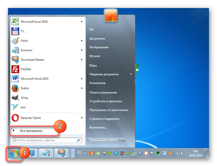Click the green monitor-graph tray icon
This screenshot has height=166, width=217.
tap(158, 153)
